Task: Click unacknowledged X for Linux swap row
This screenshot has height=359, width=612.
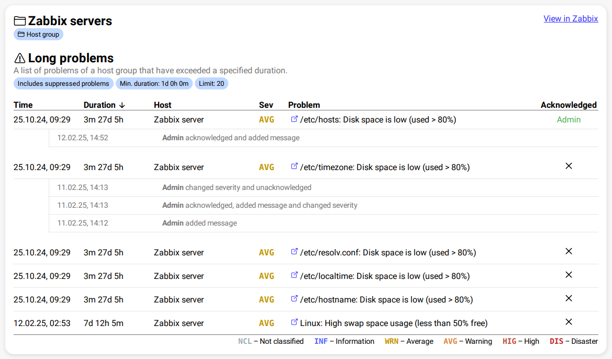Action: [x=569, y=322]
